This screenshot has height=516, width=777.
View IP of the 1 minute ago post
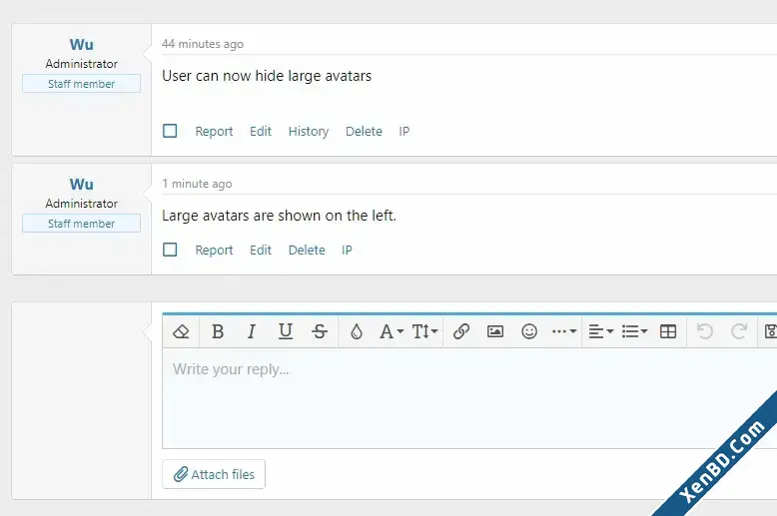(x=347, y=251)
